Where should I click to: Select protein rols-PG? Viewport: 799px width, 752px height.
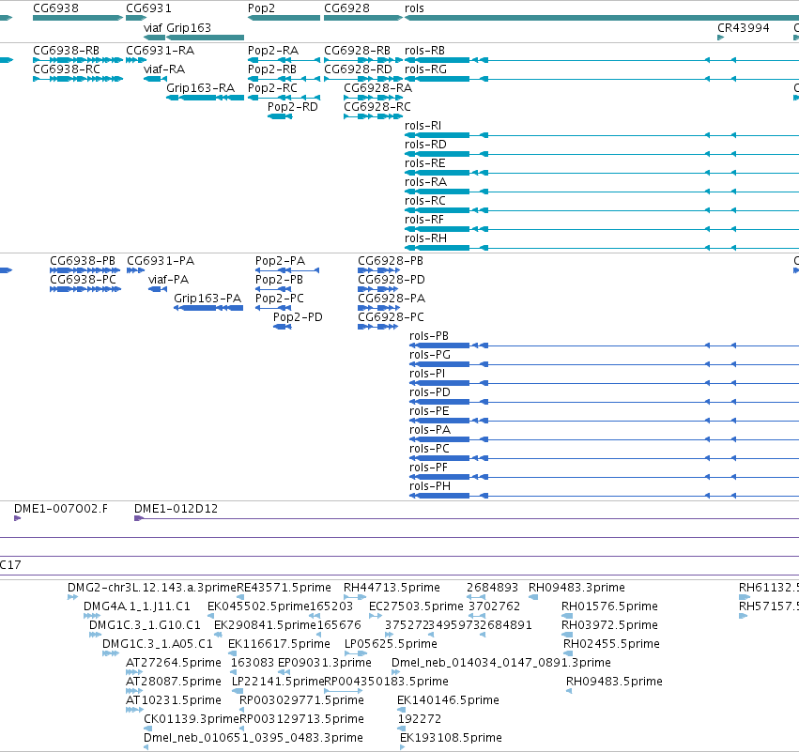(x=605, y=365)
